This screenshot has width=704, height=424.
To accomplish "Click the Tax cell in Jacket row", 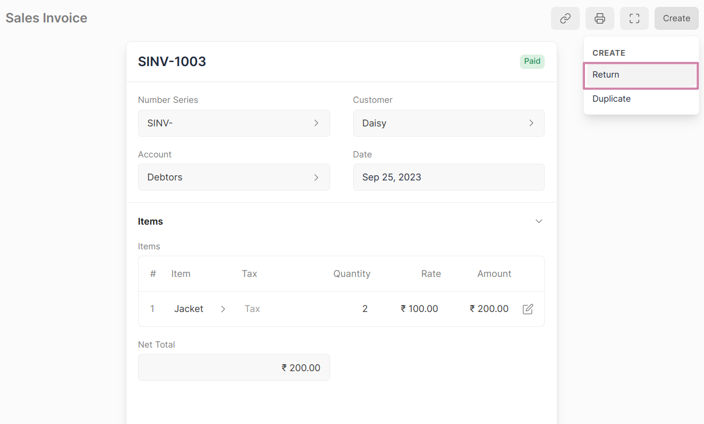I will click(x=252, y=309).
